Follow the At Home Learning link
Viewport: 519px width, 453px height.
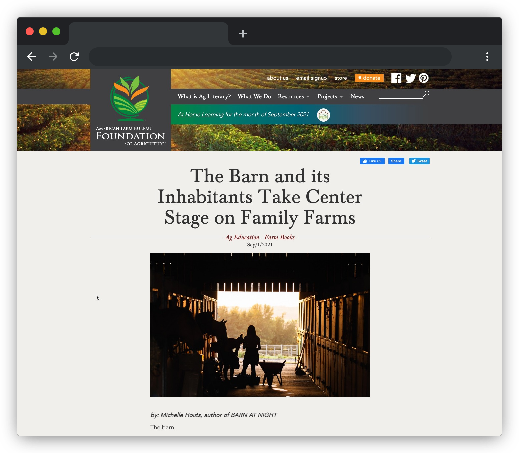200,114
